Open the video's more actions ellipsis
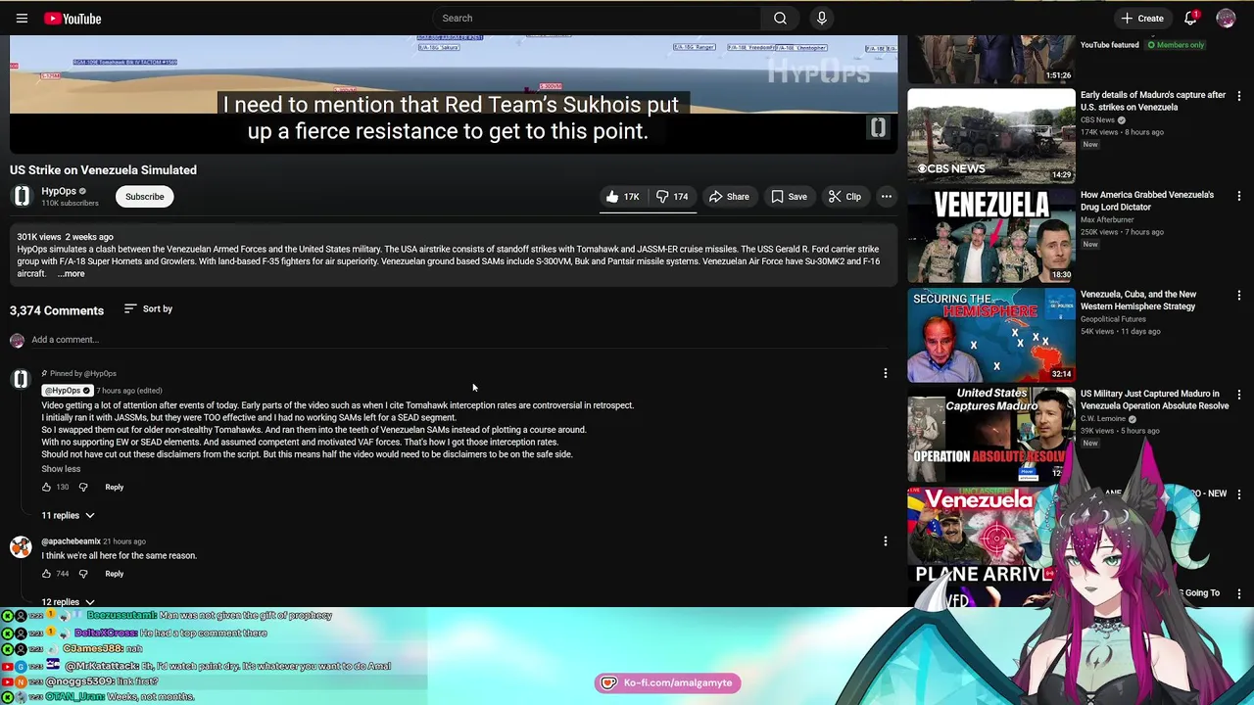Viewport: 1254px width, 705px height. tap(886, 197)
